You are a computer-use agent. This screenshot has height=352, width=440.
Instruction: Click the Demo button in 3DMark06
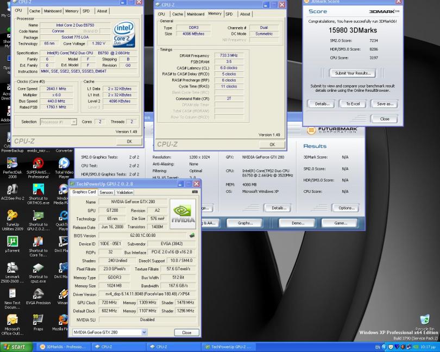click(x=298, y=223)
